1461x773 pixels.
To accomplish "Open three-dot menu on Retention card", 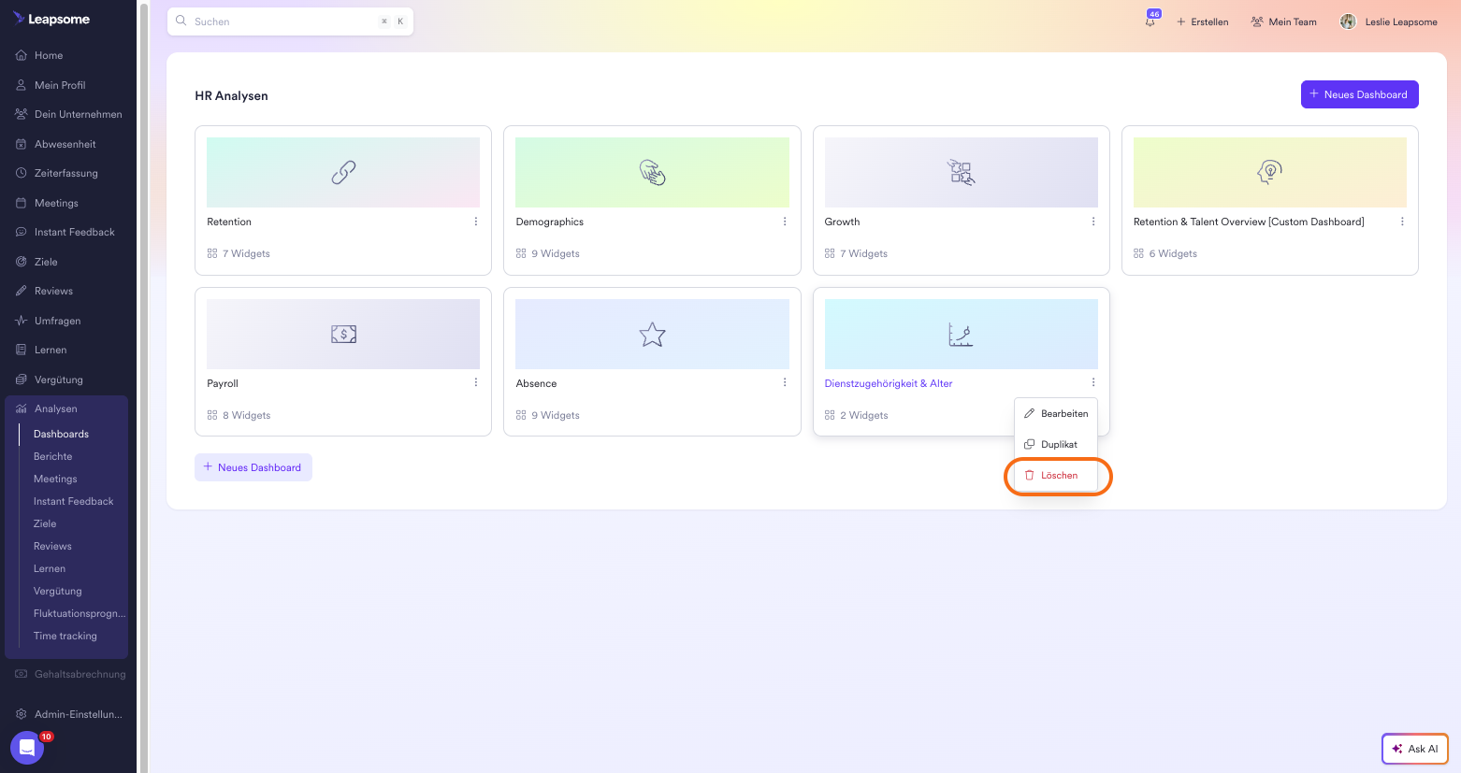I will click(x=476, y=222).
